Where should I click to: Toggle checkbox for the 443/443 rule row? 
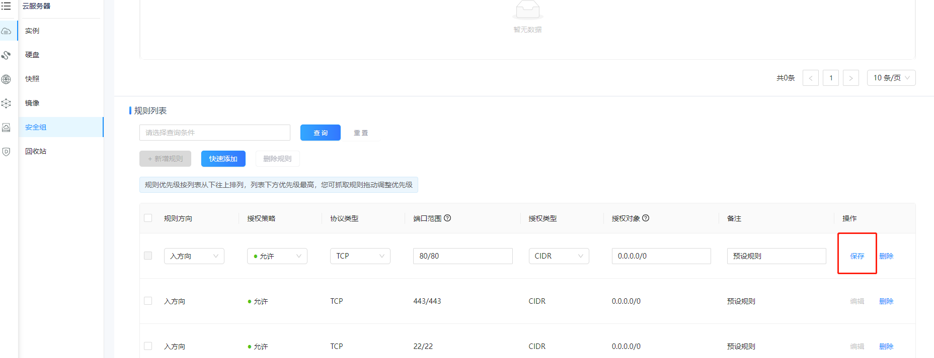[x=148, y=301]
